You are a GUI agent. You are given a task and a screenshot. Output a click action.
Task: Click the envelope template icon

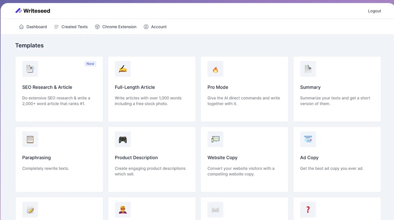point(215,210)
